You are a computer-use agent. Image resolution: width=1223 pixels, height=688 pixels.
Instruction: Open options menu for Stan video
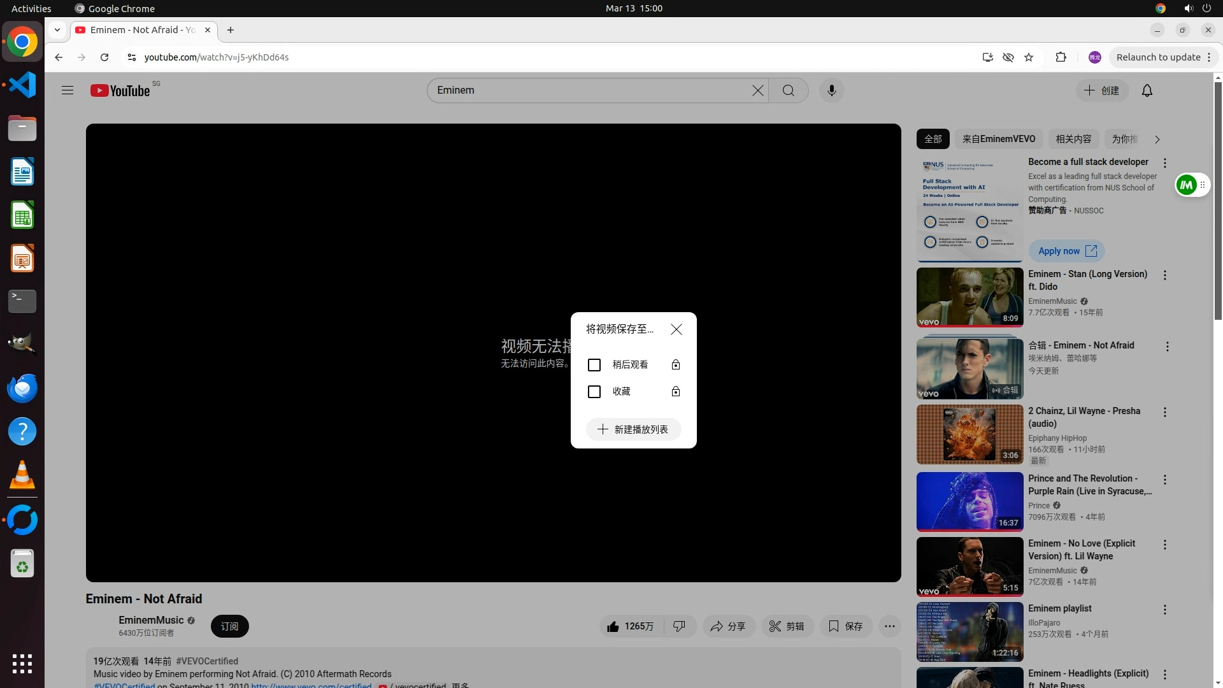pyautogui.click(x=1164, y=275)
